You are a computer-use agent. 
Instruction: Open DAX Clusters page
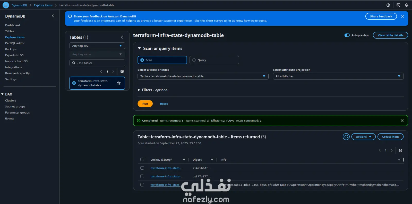tap(11, 100)
